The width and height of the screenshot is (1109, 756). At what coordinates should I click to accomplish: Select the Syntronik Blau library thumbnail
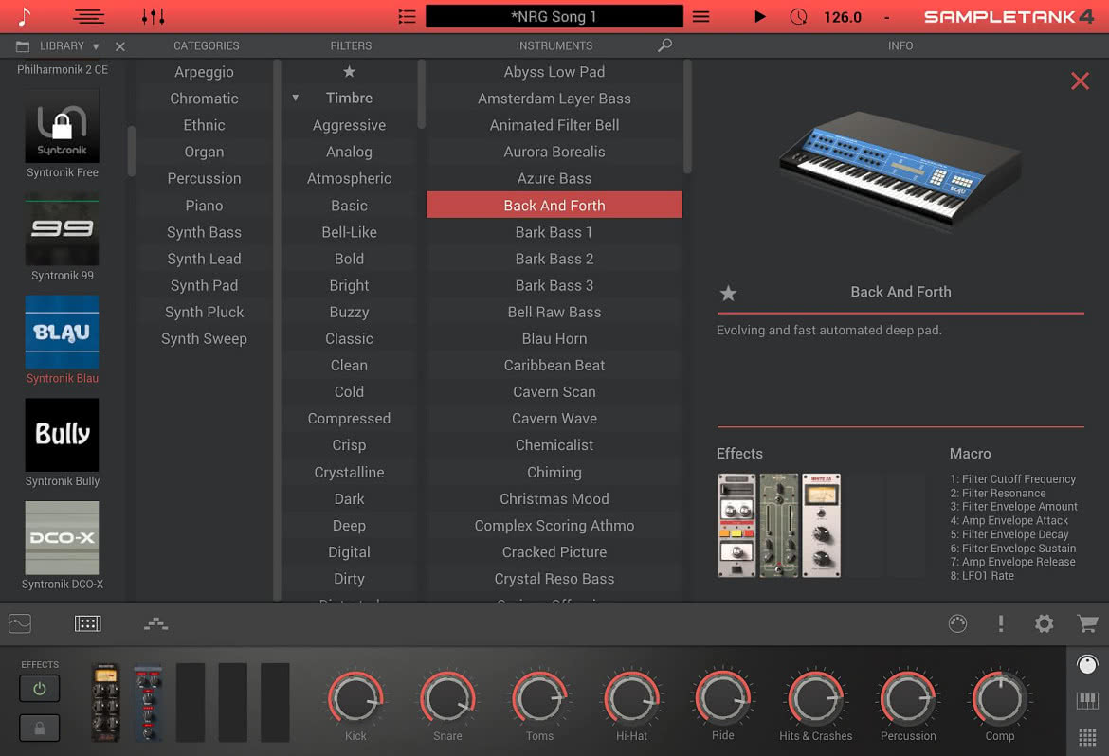(x=63, y=332)
